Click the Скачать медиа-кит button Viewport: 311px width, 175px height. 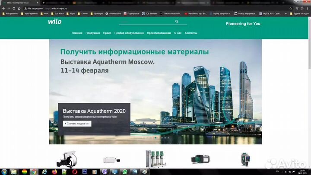[x=77, y=124]
